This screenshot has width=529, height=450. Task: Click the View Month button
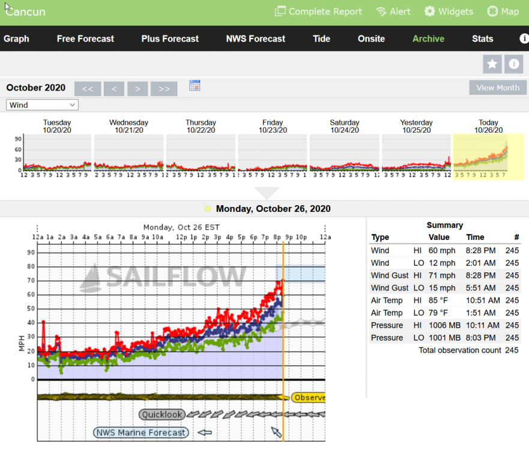498,88
